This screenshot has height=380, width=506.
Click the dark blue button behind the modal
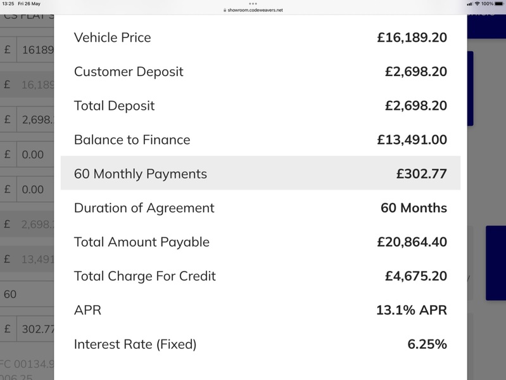496,263
